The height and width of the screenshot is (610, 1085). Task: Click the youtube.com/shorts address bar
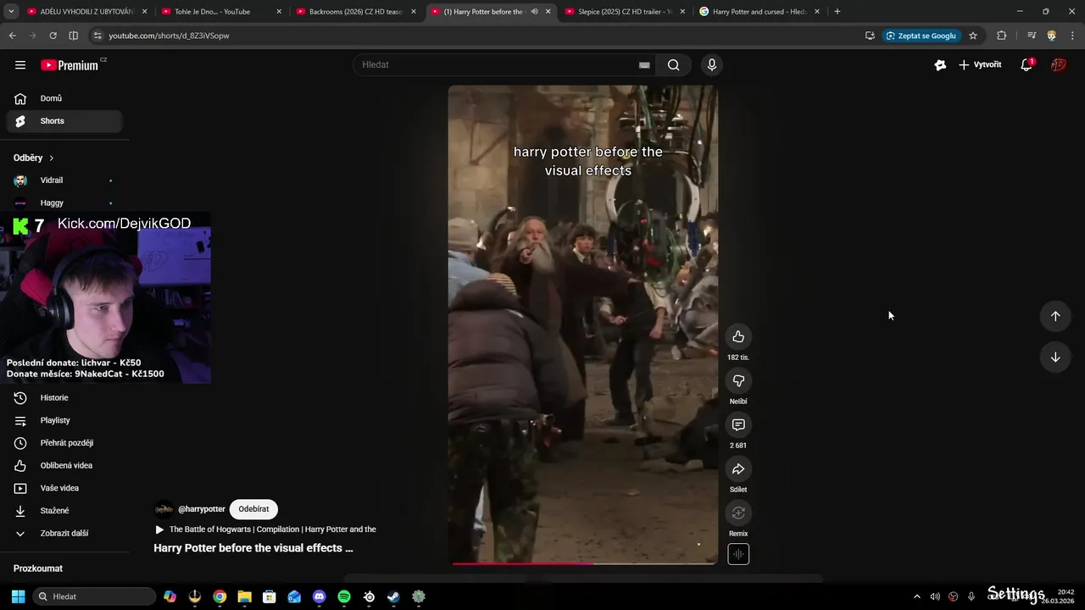(475, 36)
